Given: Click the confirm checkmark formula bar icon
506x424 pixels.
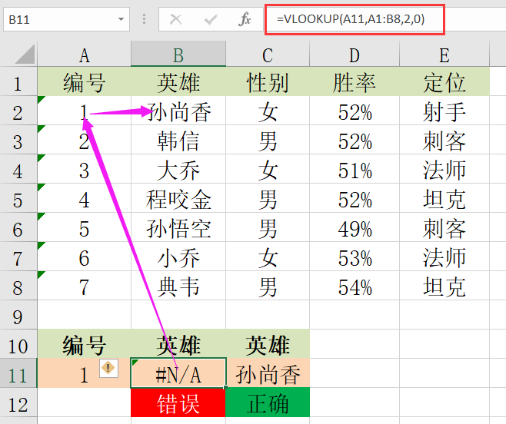Looking at the screenshot, I should tap(211, 20).
